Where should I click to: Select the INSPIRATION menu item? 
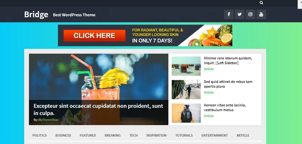pos(156,135)
